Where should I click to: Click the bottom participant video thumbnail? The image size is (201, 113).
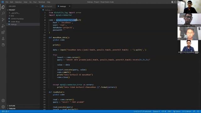[x=189, y=47]
